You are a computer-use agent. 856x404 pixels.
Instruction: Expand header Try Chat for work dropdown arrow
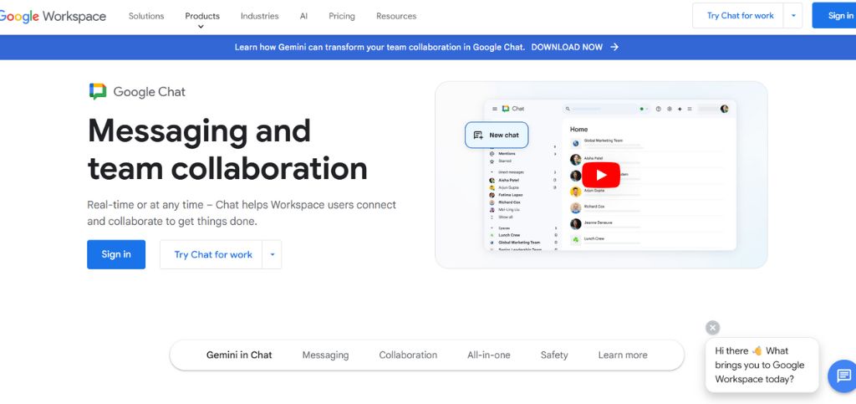point(793,15)
